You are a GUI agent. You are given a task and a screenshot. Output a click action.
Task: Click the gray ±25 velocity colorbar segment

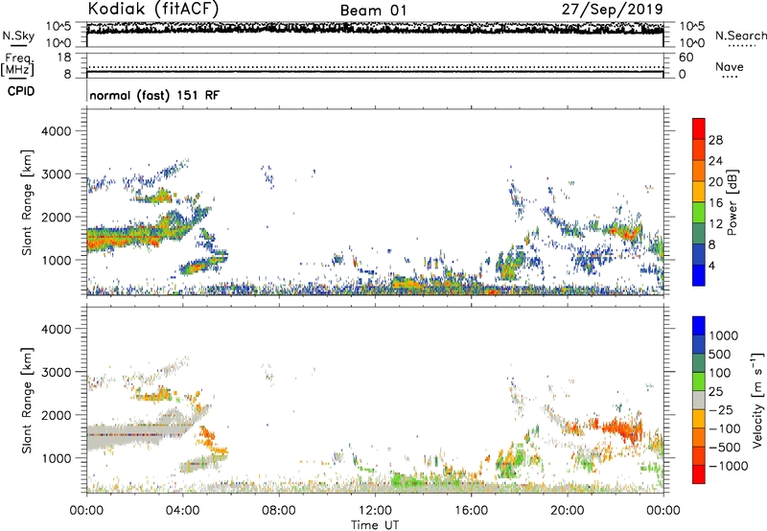[699, 400]
